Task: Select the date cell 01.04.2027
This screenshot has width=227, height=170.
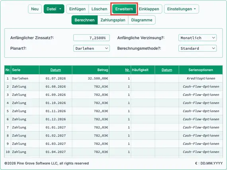Action: [56, 152]
